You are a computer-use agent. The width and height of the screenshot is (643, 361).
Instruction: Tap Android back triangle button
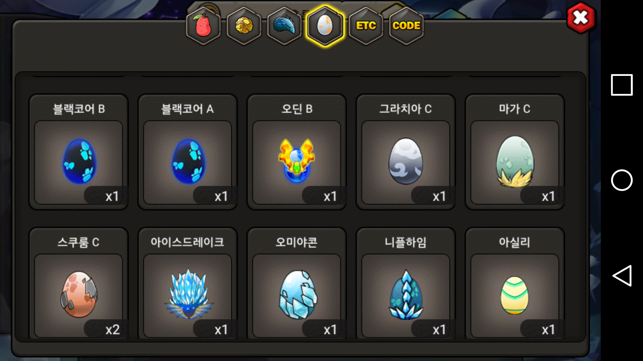[x=622, y=276]
